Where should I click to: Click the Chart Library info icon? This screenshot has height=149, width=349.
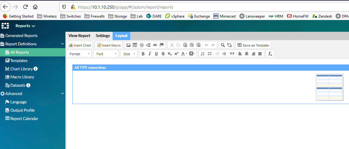36,69
